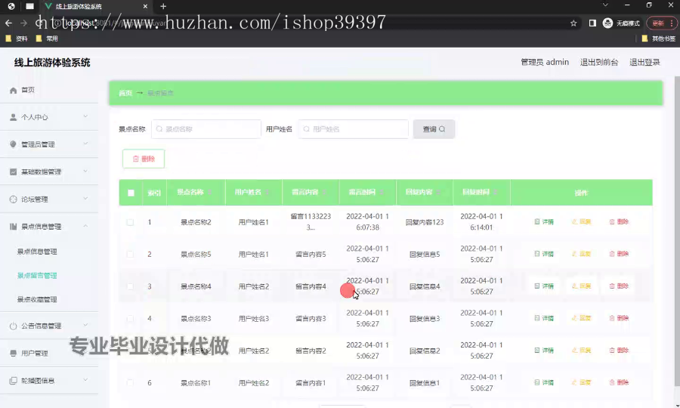
Task: Click the 退出到前台 link
Action: click(x=599, y=62)
